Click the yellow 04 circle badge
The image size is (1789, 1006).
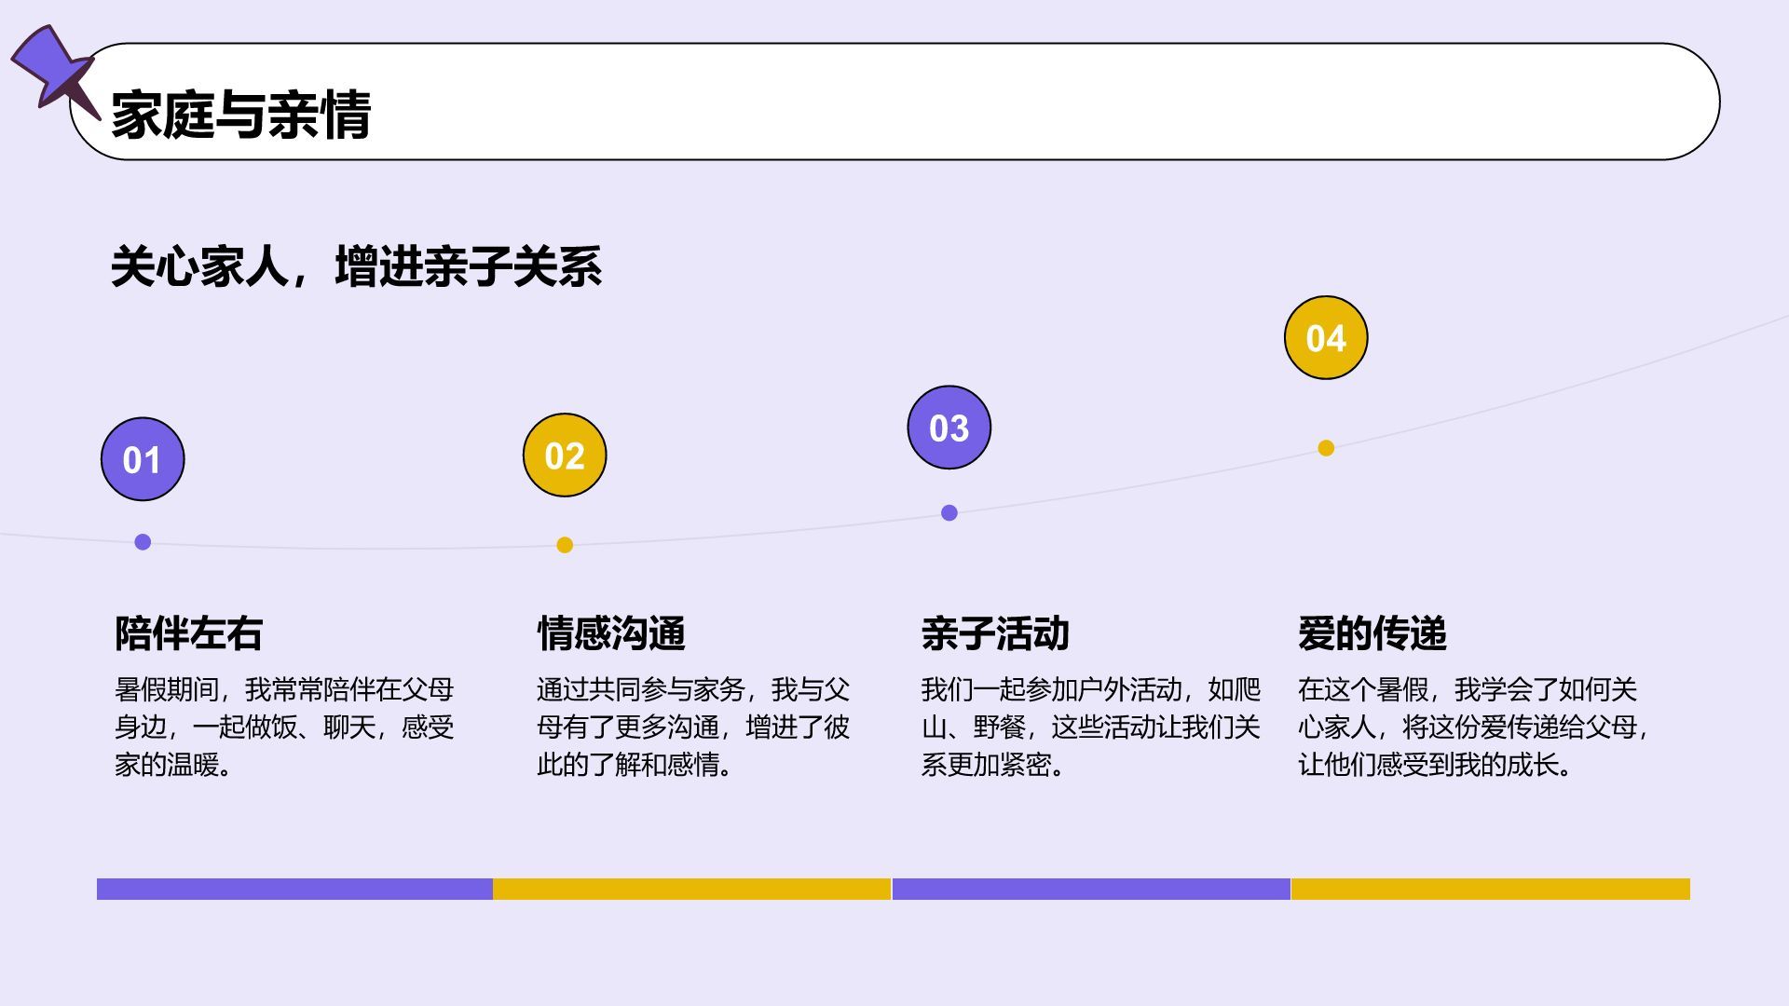pyautogui.click(x=1325, y=338)
